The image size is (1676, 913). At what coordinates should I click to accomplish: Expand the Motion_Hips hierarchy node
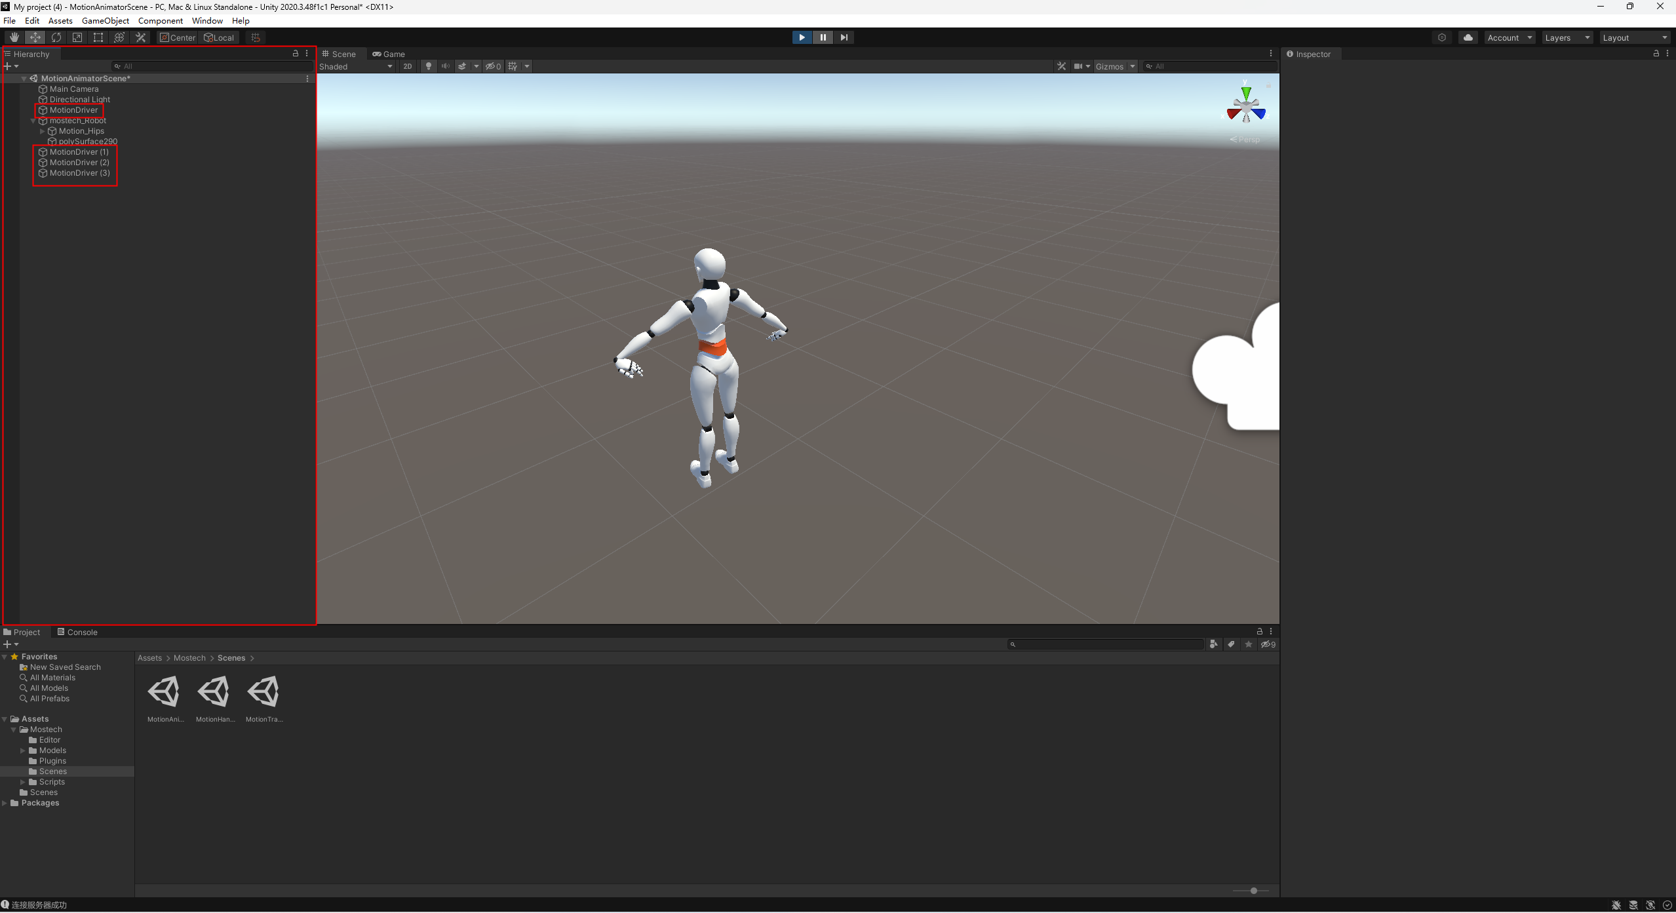click(x=43, y=131)
